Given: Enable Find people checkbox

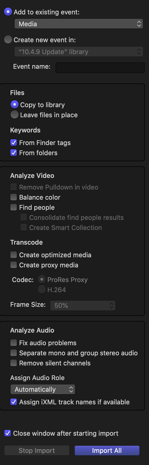Looking at the screenshot, I should [x=14, y=207].
